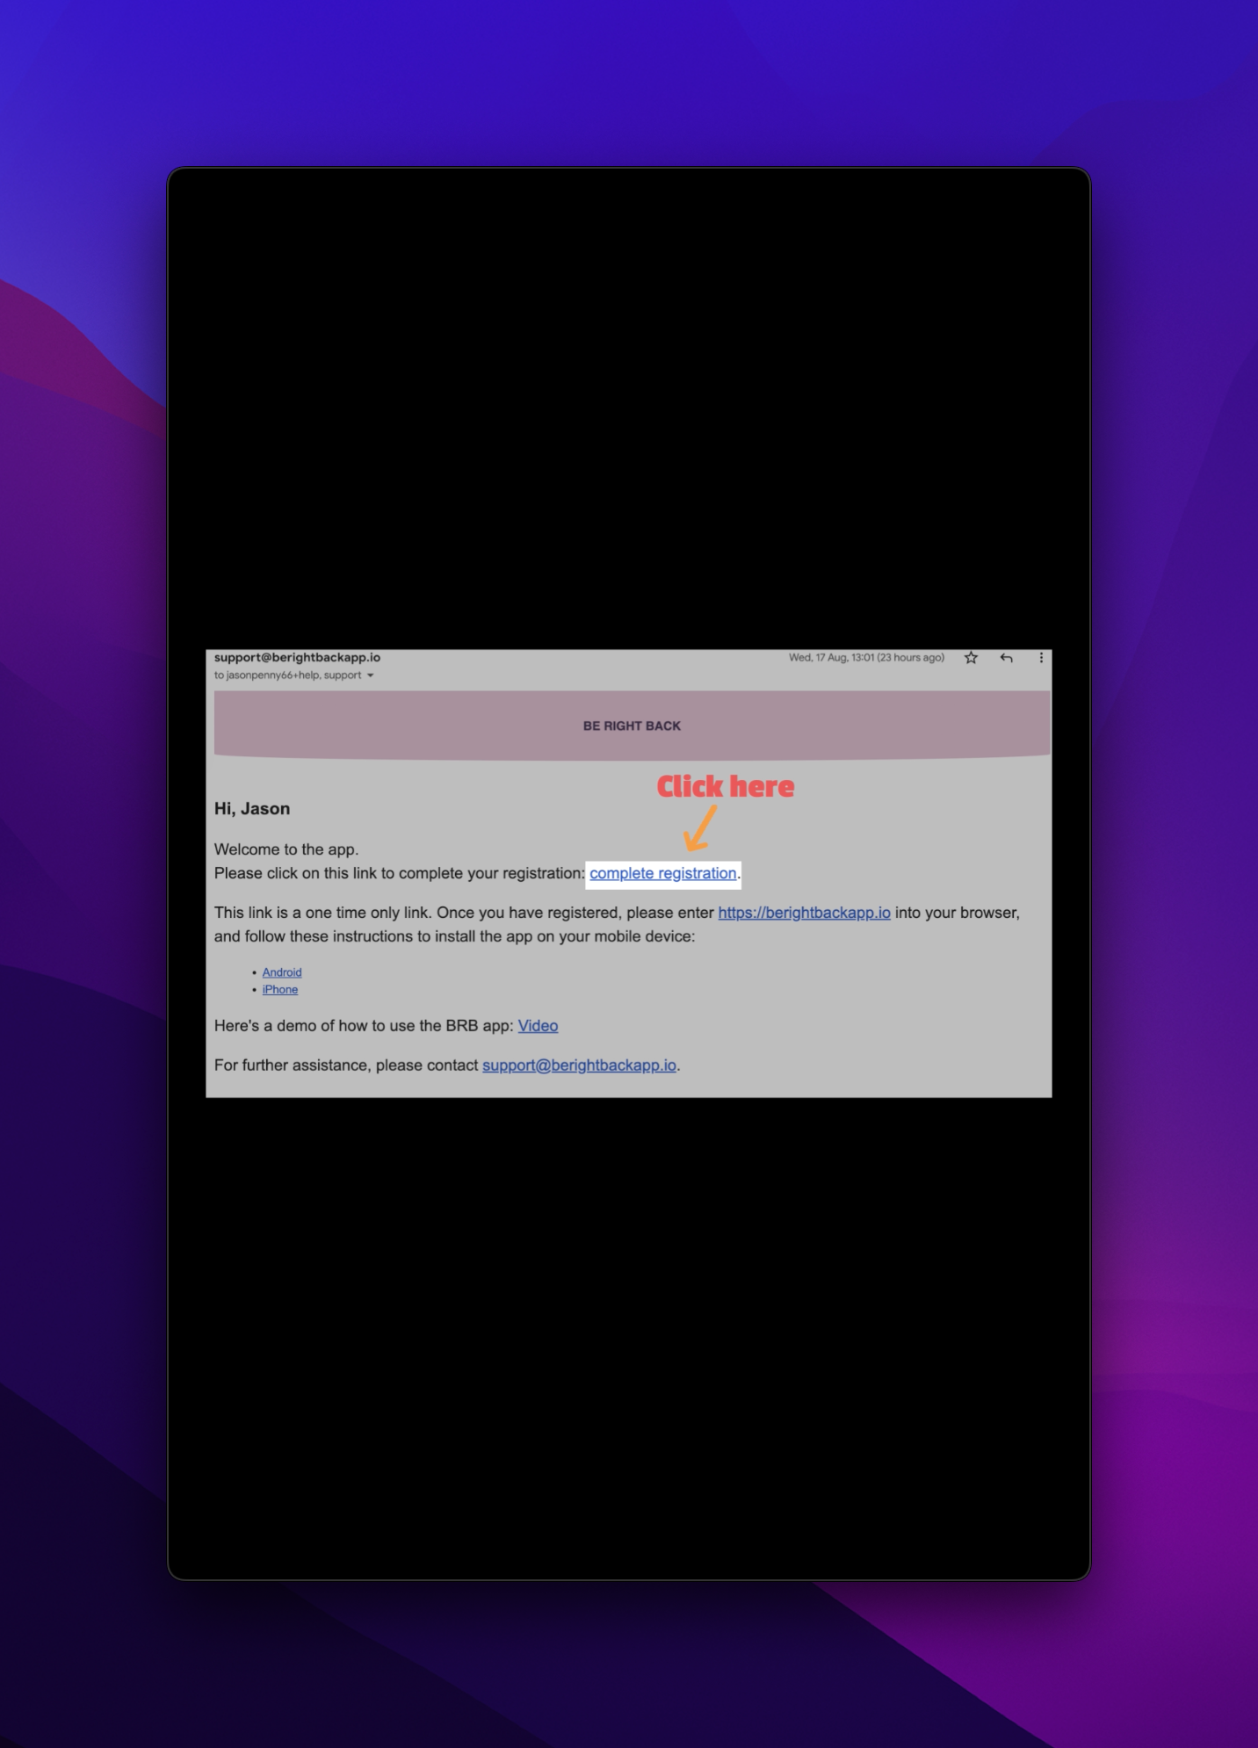Click the reply arrow icon
The image size is (1258, 1748).
(x=1006, y=658)
